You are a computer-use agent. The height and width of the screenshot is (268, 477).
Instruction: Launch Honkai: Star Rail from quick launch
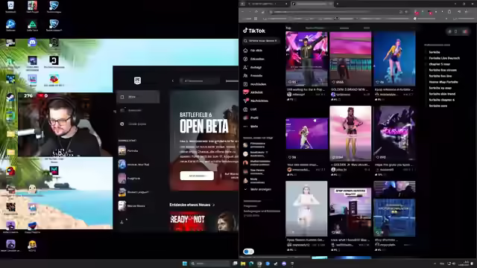(x=134, y=165)
